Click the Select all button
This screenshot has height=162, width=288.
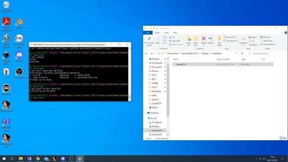(x=265, y=37)
